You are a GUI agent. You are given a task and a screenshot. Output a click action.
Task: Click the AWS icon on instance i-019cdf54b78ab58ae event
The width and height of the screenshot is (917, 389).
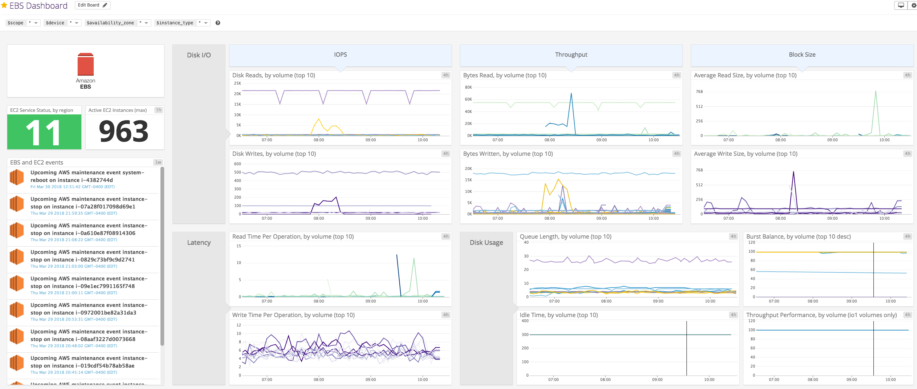click(17, 362)
